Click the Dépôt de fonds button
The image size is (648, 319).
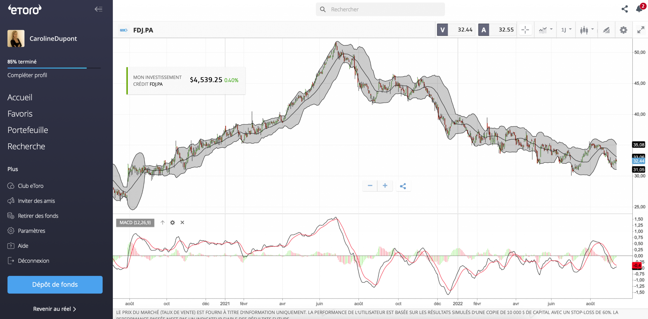click(55, 285)
